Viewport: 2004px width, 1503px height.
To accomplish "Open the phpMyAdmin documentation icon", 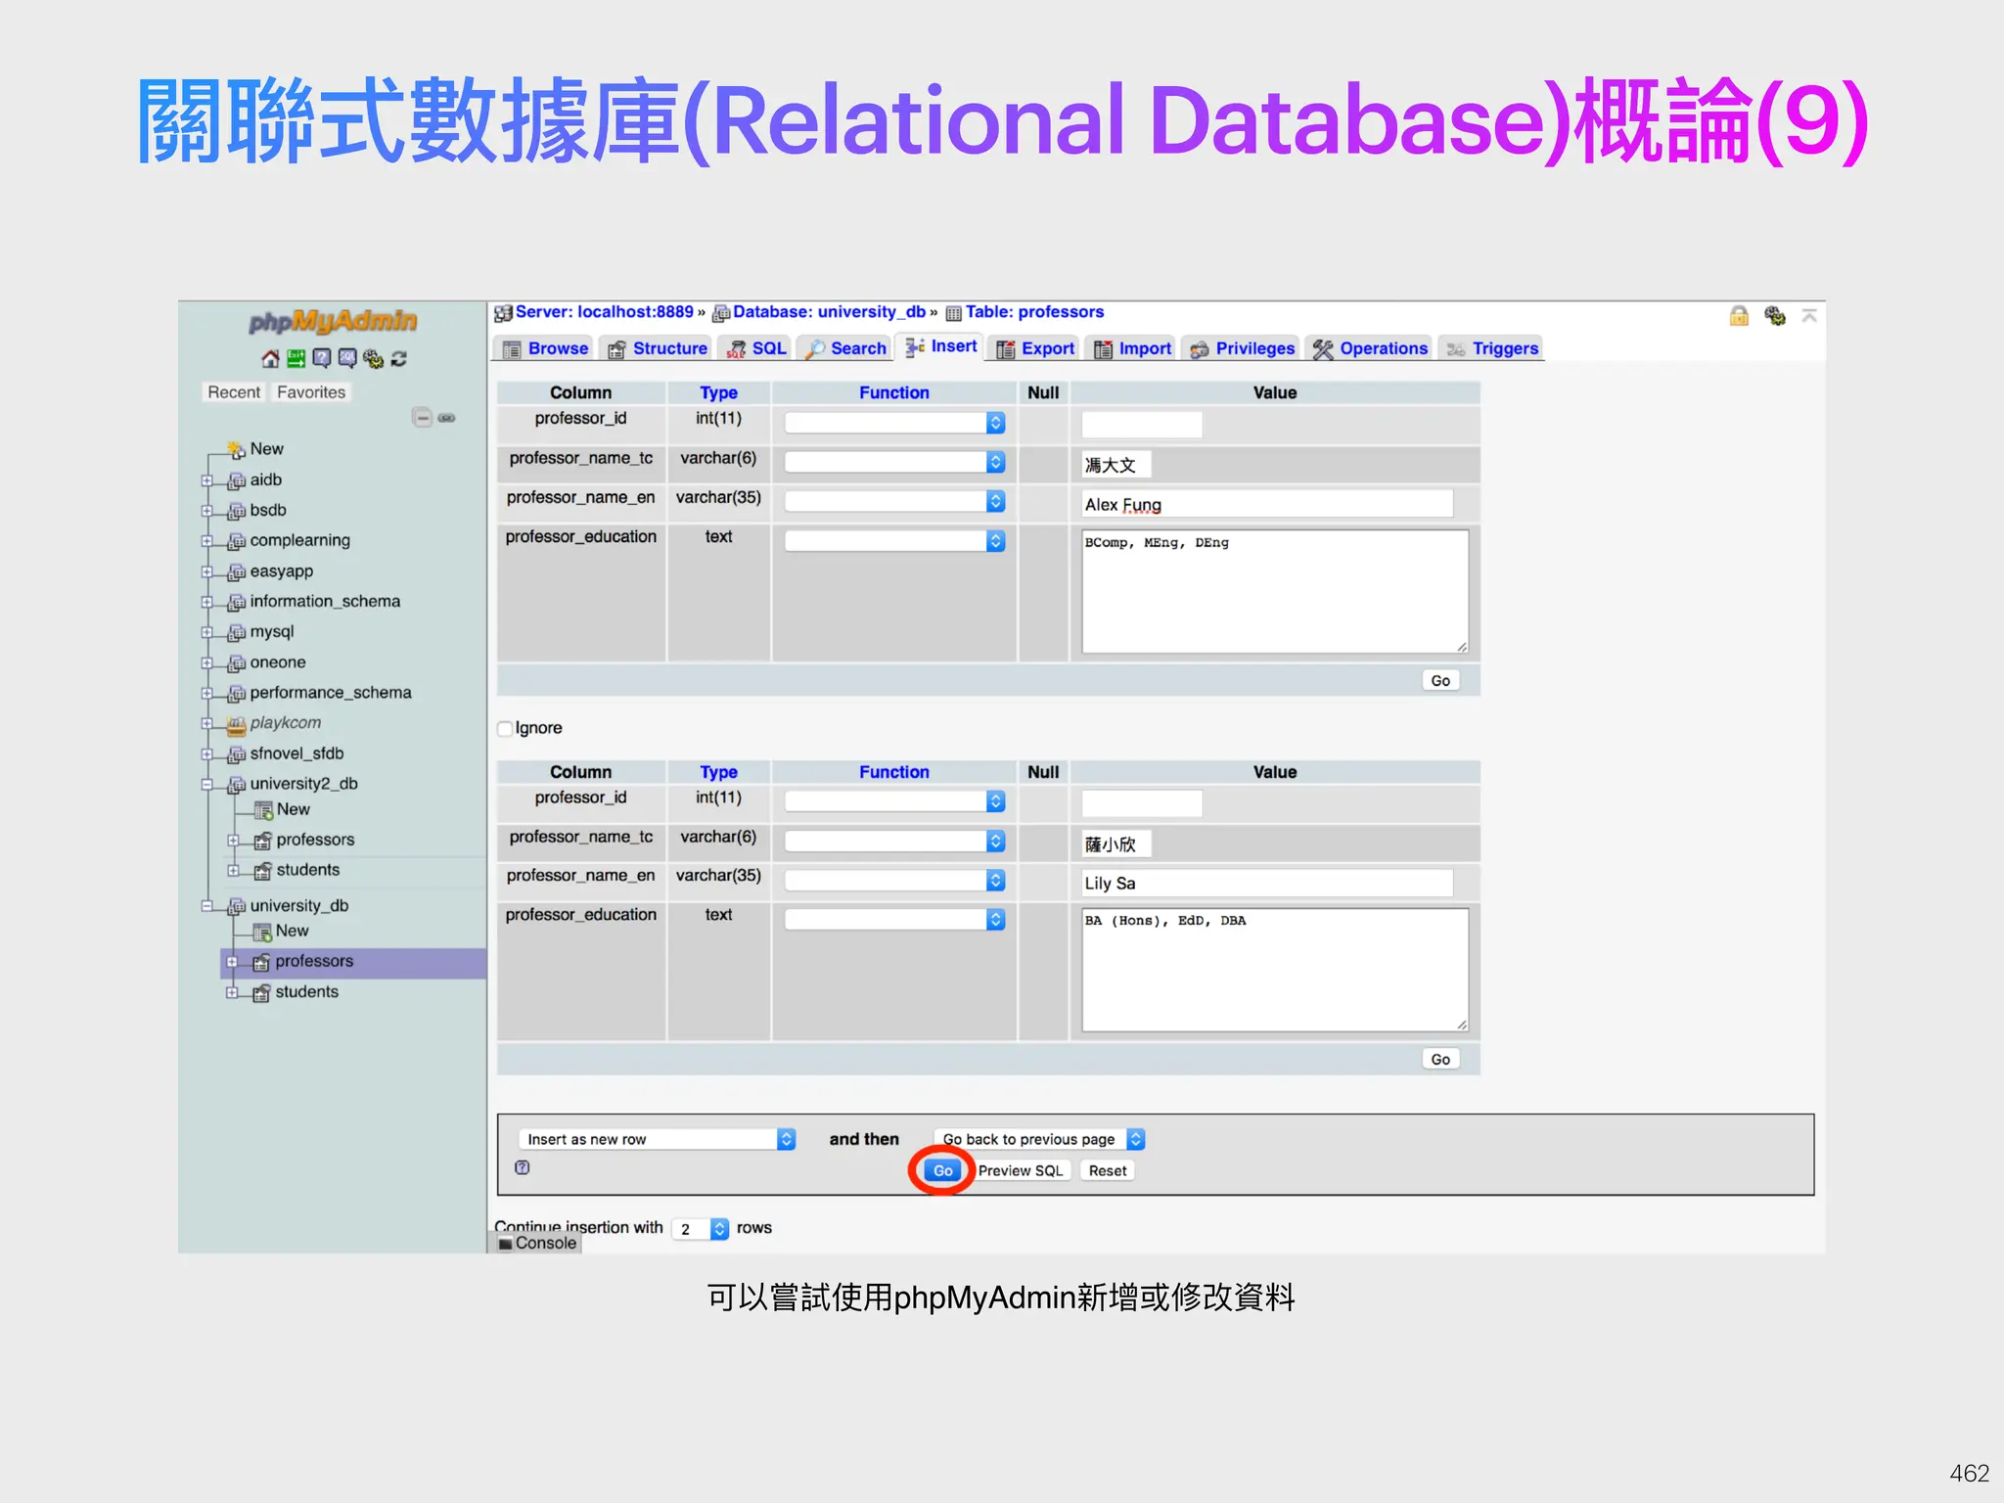I will pyautogui.click(x=322, y=359).
